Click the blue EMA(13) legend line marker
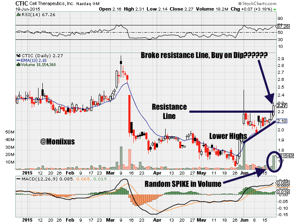294x222 pixels. [x=18, y=61]
